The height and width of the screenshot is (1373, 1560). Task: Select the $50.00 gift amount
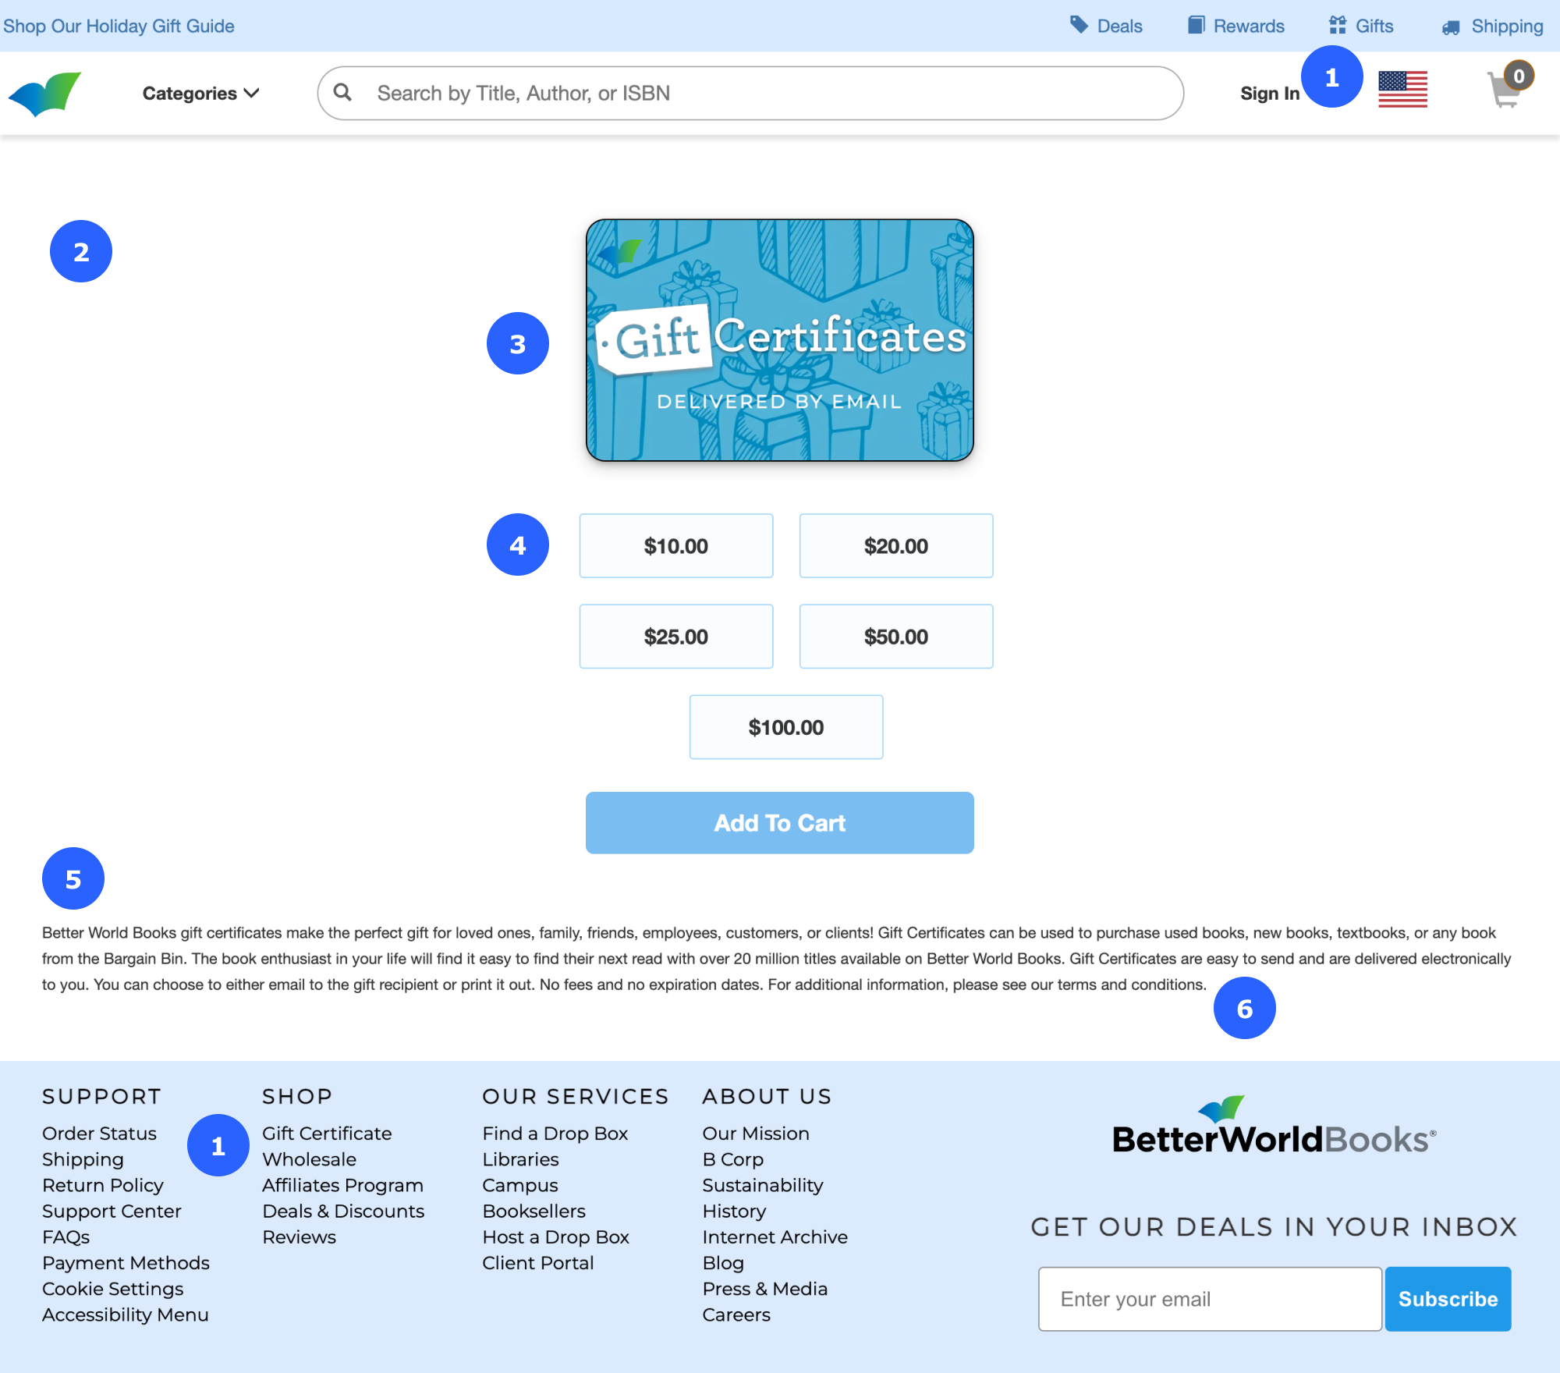coord(895,637)
